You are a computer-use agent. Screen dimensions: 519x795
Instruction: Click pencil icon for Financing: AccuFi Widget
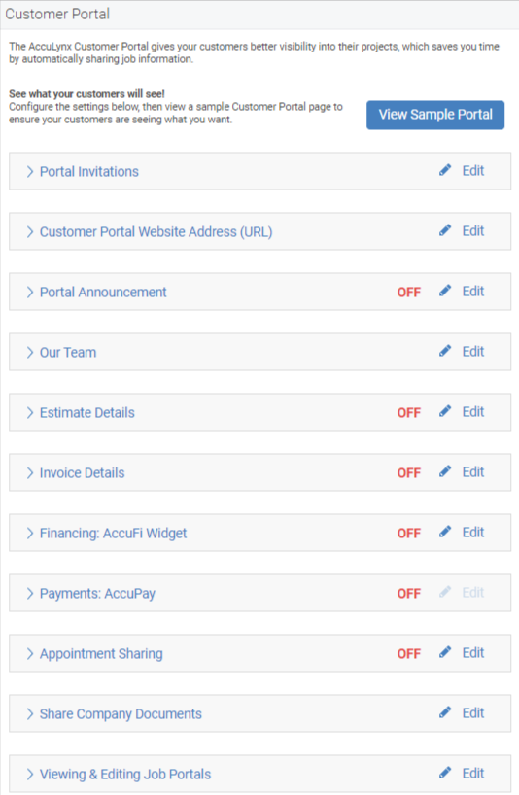[x=445, y=533]
